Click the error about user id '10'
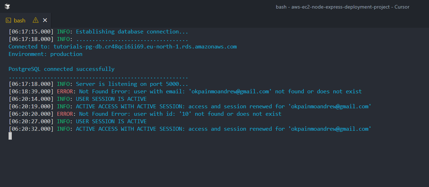This screenshot has height=187, width=429. pyautogui.click(x=180, y=114)
